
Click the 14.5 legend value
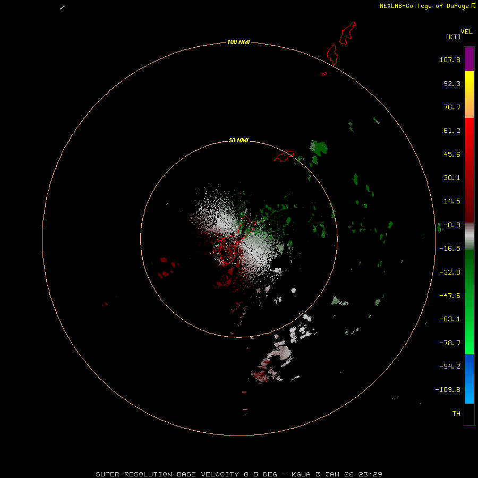point(452,201)
